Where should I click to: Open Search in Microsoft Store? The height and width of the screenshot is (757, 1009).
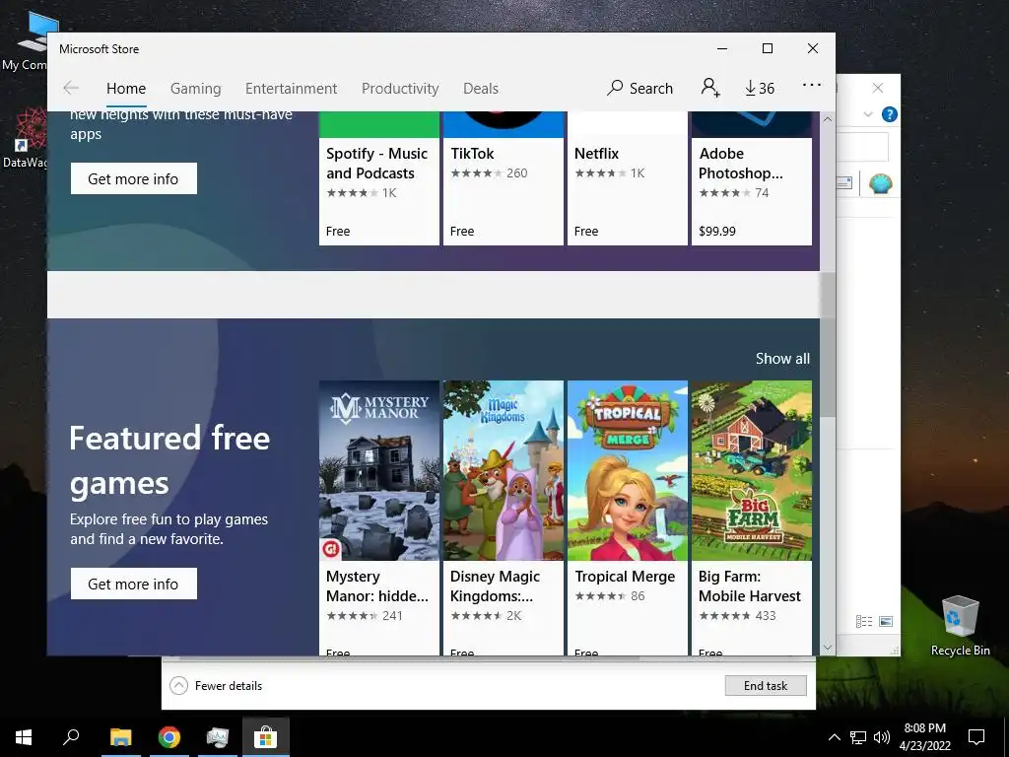point(640,88)
